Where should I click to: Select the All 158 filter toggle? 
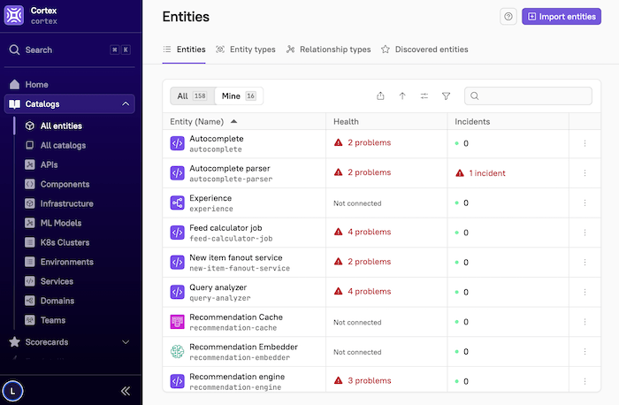[x=192, y=96]
